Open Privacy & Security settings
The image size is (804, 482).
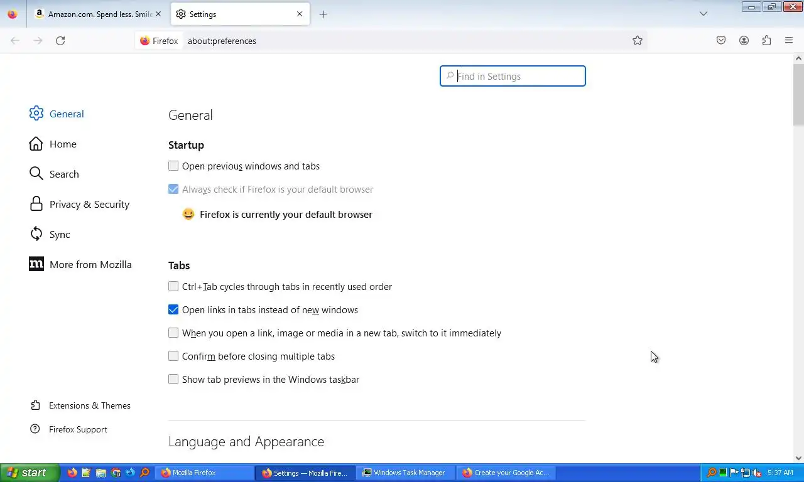coord(79,204)
